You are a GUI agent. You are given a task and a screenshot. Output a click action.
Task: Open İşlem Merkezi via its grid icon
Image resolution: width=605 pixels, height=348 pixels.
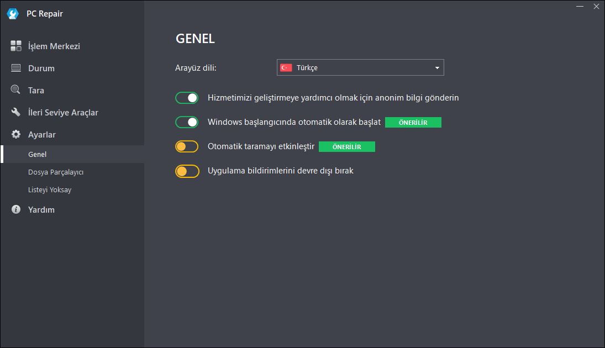coord(16,46)
